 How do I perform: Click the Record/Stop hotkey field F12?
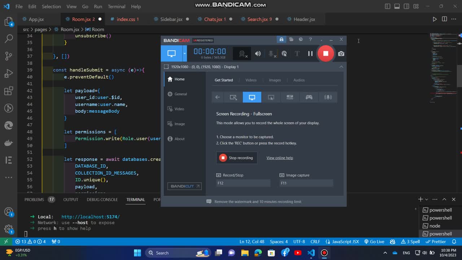pyautogui.click(x=243, y=183)
